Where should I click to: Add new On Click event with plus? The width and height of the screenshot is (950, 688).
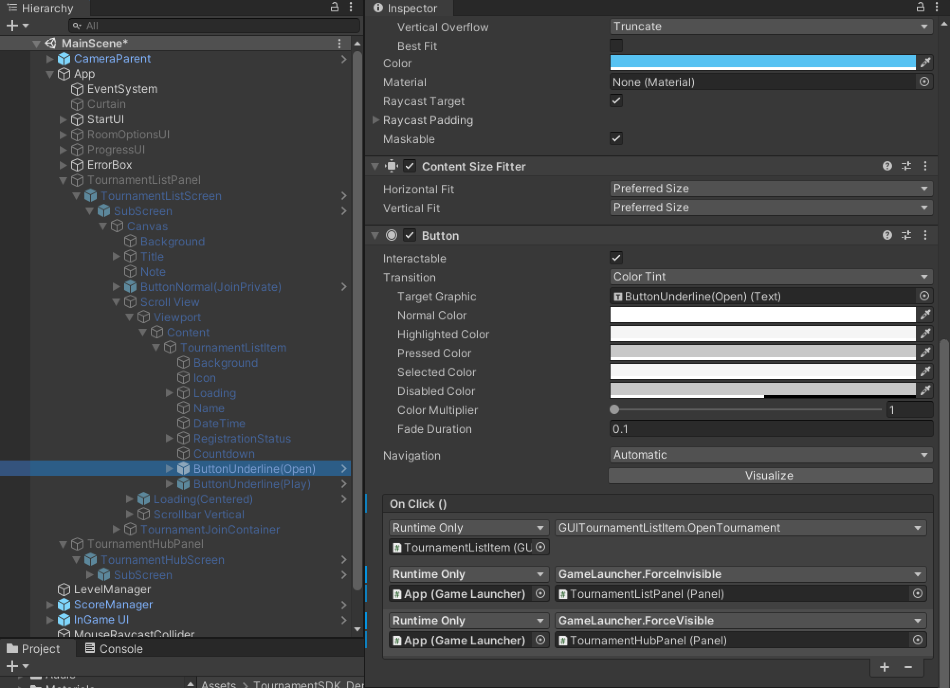[x=884, y=667]
